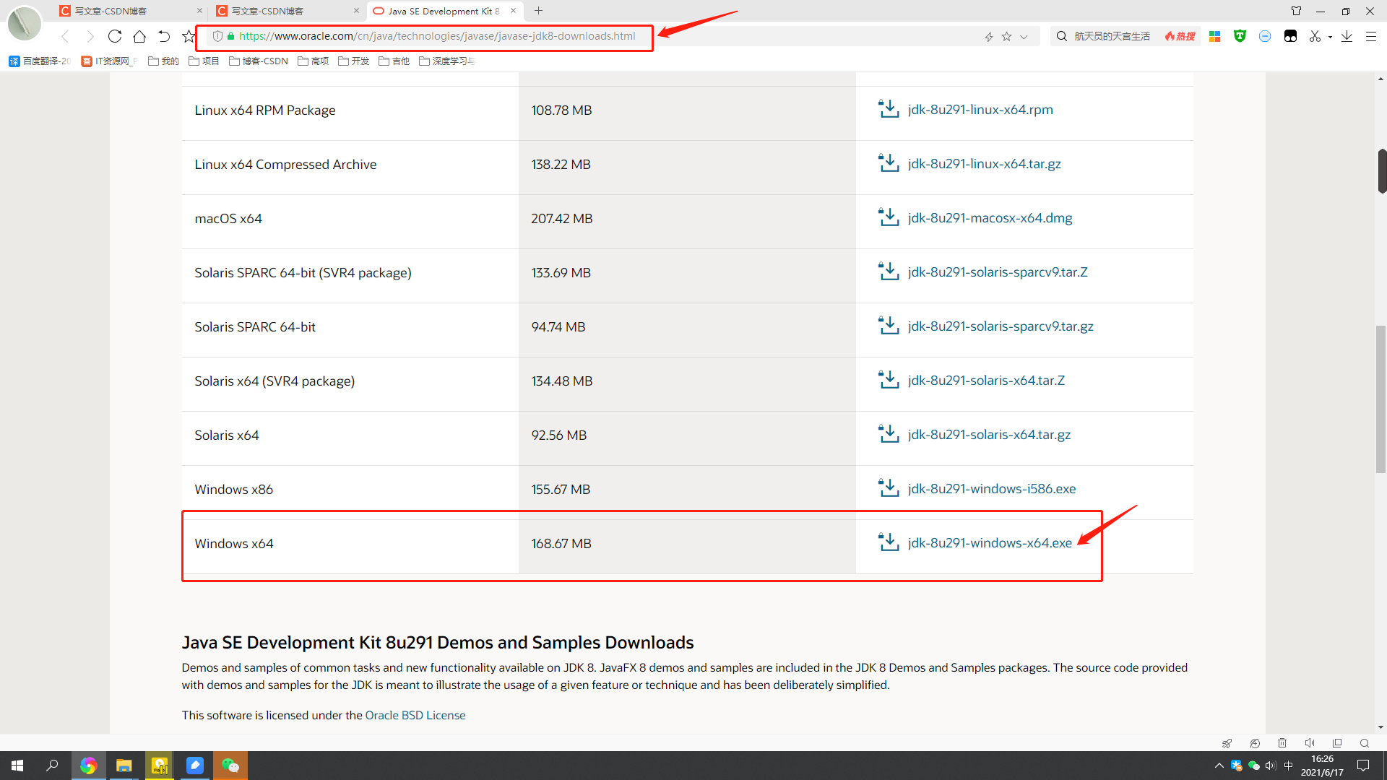1387x780 pixels.
Task: Click inside the address bar
Action: tap(506, 36)
